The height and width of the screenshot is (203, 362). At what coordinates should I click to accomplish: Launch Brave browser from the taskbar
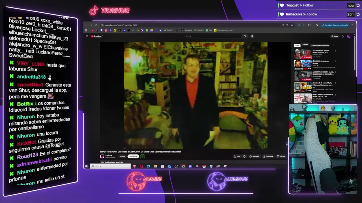point(135,166)
